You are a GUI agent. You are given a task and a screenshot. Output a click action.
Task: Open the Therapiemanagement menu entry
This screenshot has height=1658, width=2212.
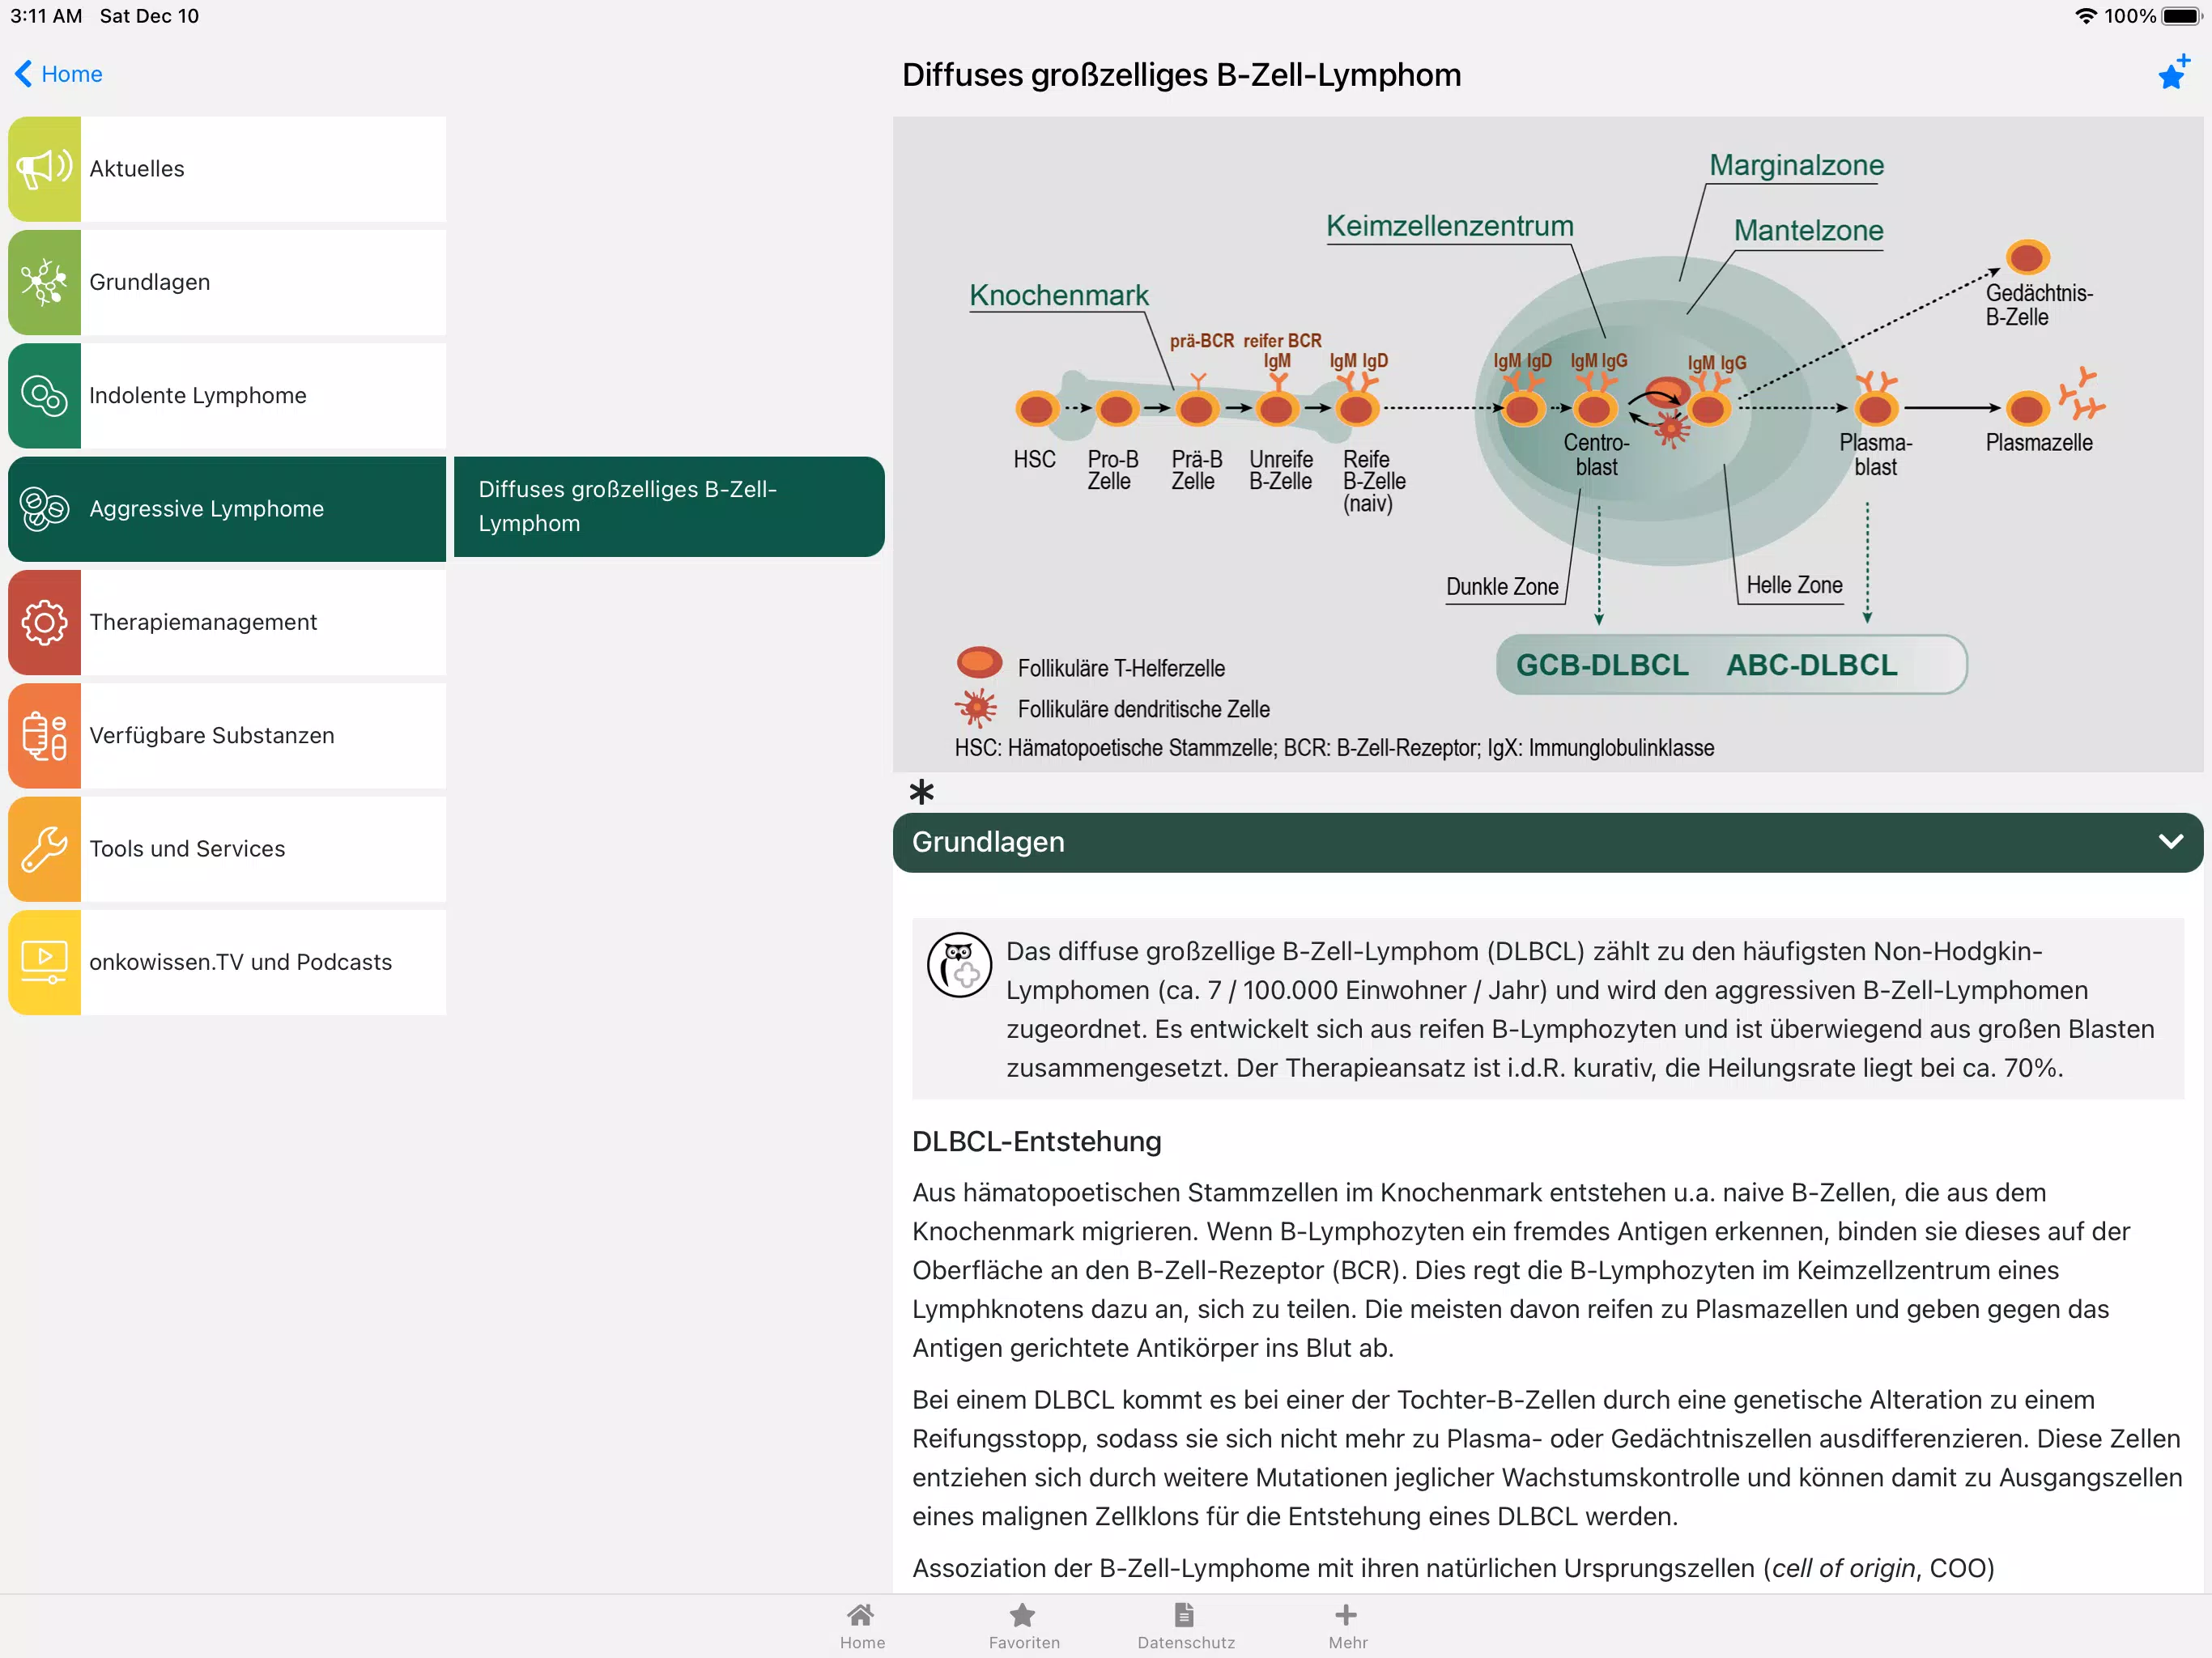coord(227,622)
